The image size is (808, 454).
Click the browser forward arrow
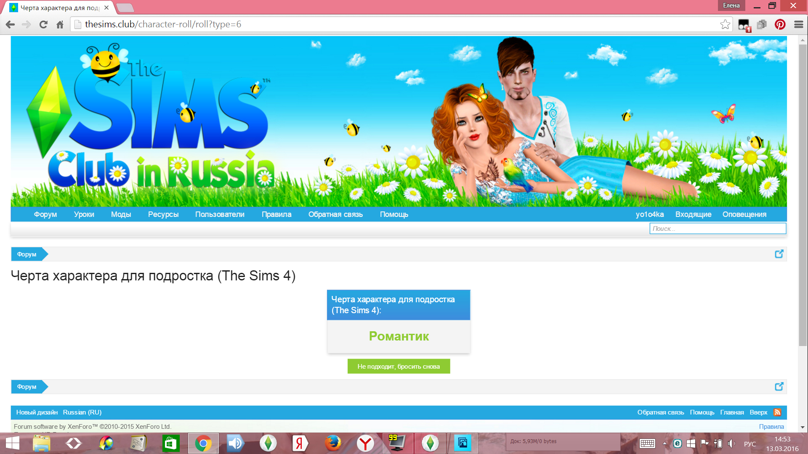(x=27, y=24)
